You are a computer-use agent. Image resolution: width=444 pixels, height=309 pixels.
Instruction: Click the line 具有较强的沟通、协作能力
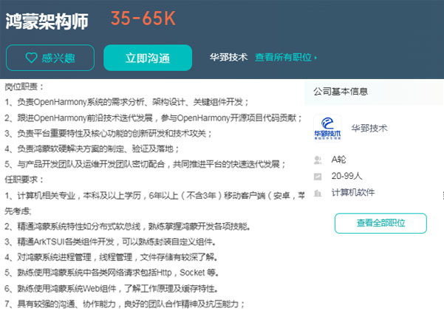coord(125,304)
